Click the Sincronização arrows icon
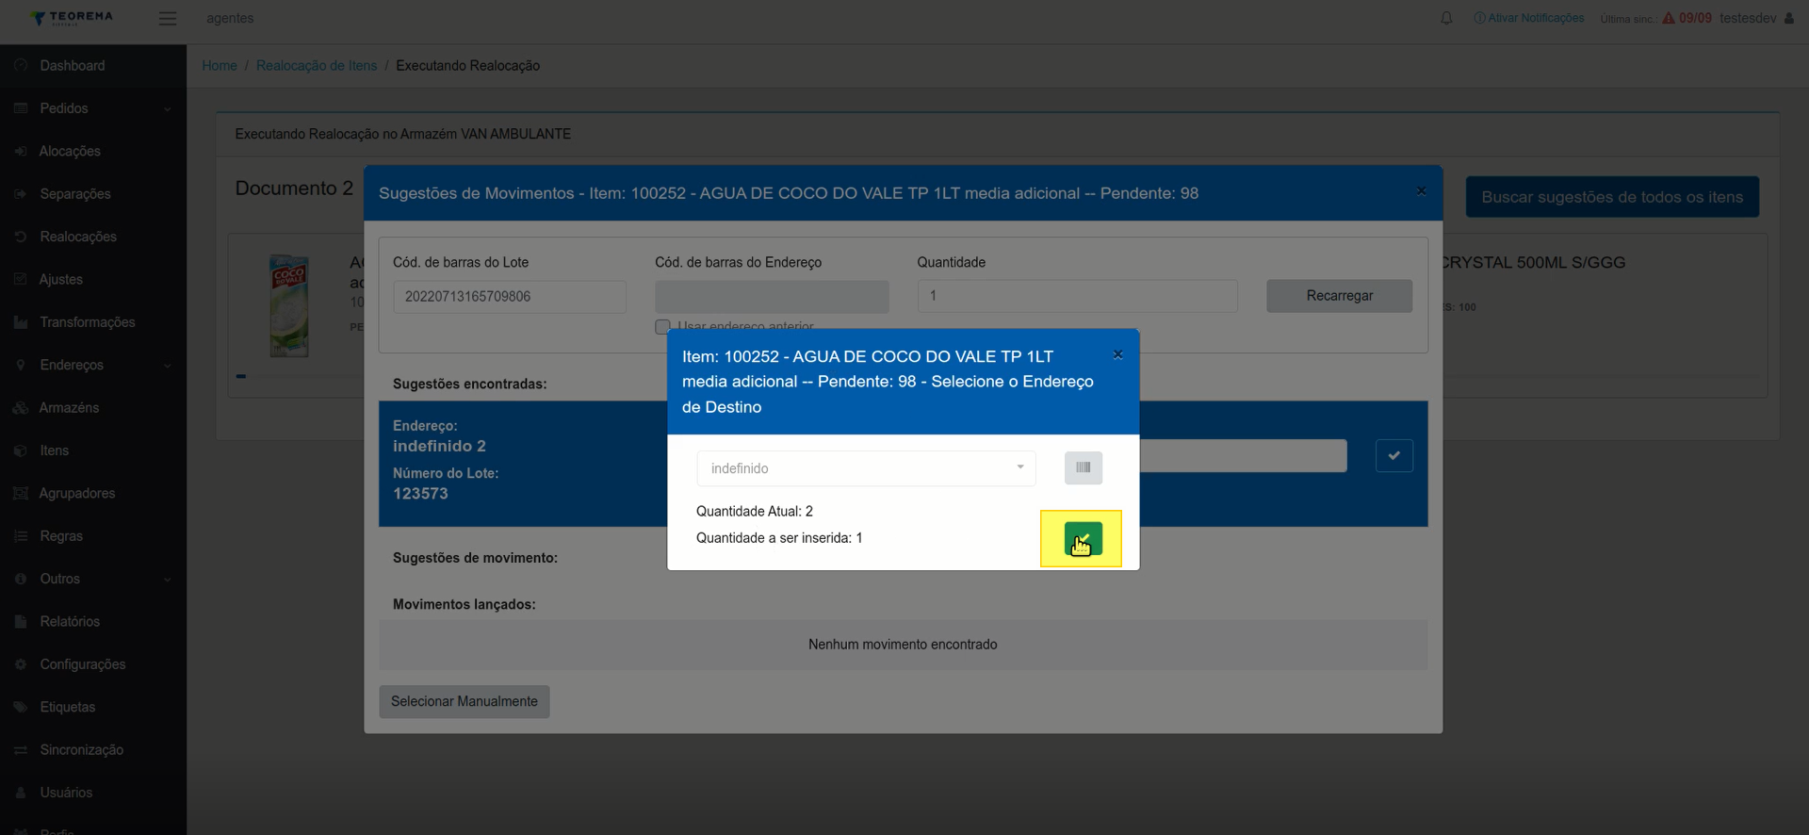Image resolution: width=1809 pixels, height=835 pixels. pos(21,750)
